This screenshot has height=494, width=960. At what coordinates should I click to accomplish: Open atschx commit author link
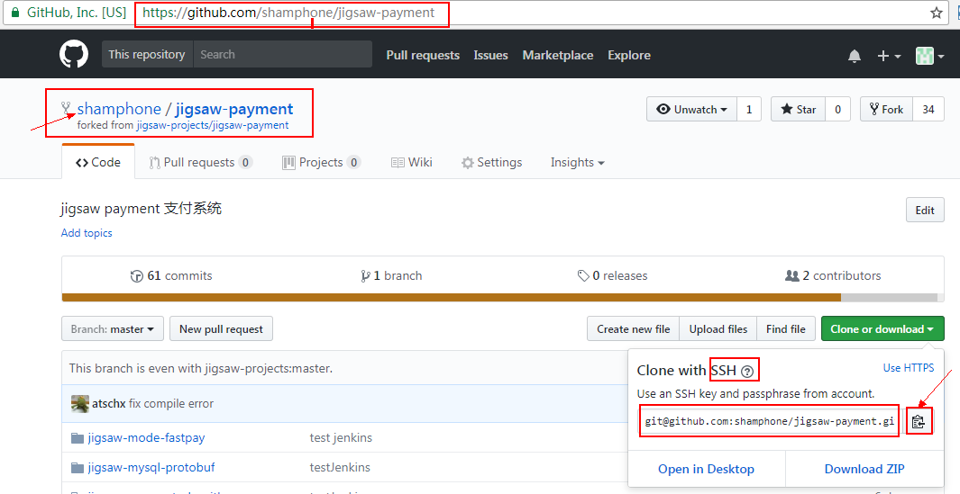coord(108,403)
